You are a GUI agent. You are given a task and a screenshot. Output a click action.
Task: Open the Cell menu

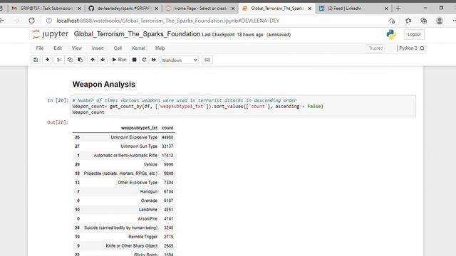[x=118, y=48]
